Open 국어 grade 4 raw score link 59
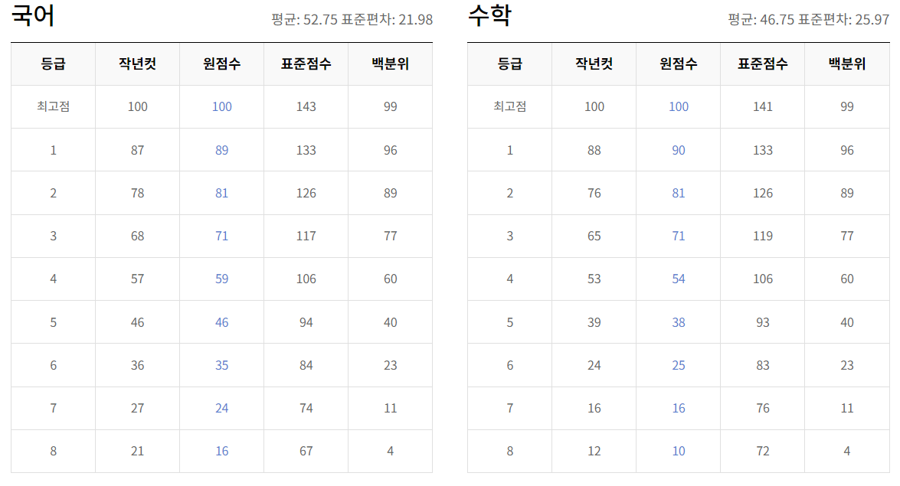This screenshot has height=486, width=900. [221, 279]
